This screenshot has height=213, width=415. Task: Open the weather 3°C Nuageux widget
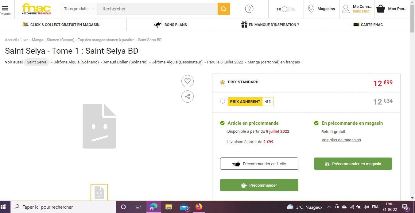(304, 207)
